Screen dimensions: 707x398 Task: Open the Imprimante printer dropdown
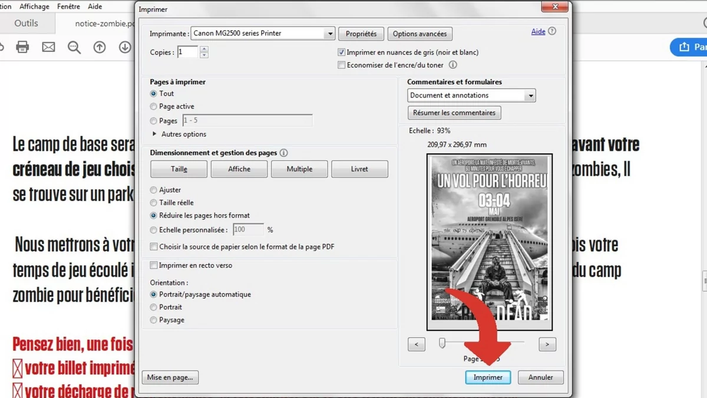click(x=330, y=34)
